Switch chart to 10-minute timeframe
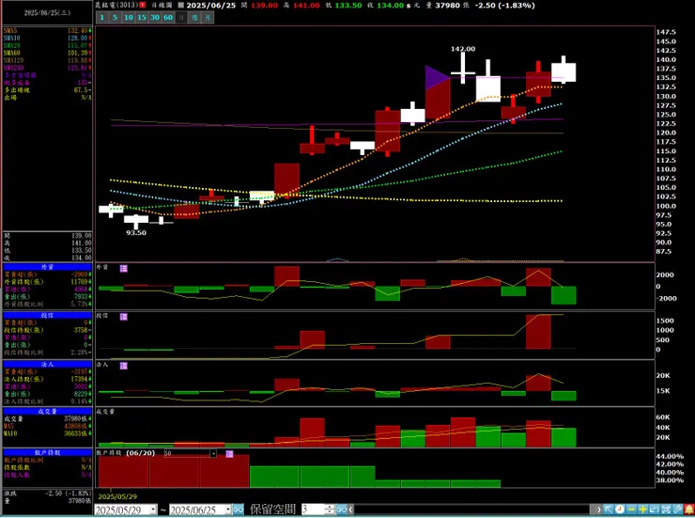This screenshot has width=695, height=518. point(128,18)
